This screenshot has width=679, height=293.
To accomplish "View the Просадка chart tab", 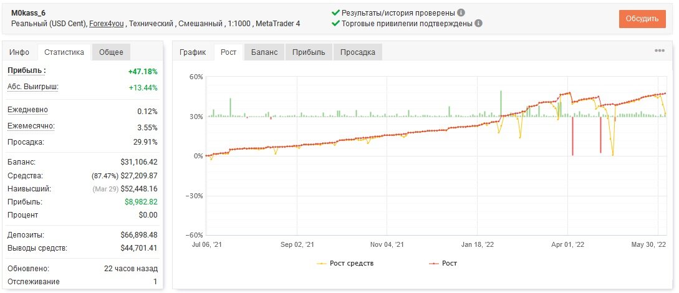I will pos(358,52).
